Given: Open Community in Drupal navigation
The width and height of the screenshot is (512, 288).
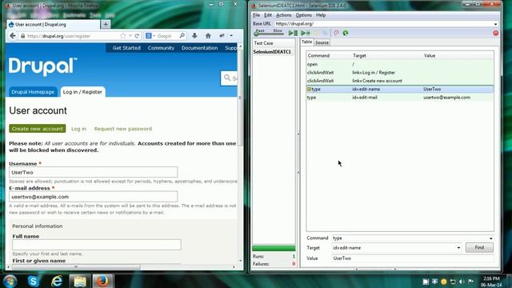Looking at the screenshot, I should point(161,48).
